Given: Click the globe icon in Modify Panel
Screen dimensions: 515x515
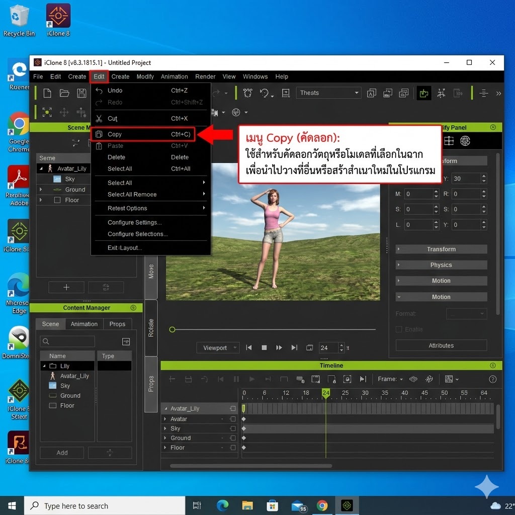Looking at the screenshot, I should (x=465, y=141).
